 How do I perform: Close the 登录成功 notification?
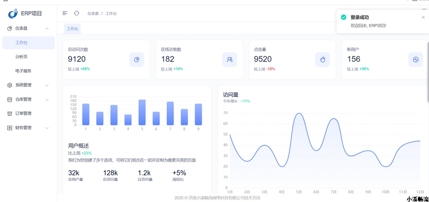point(423,18)
